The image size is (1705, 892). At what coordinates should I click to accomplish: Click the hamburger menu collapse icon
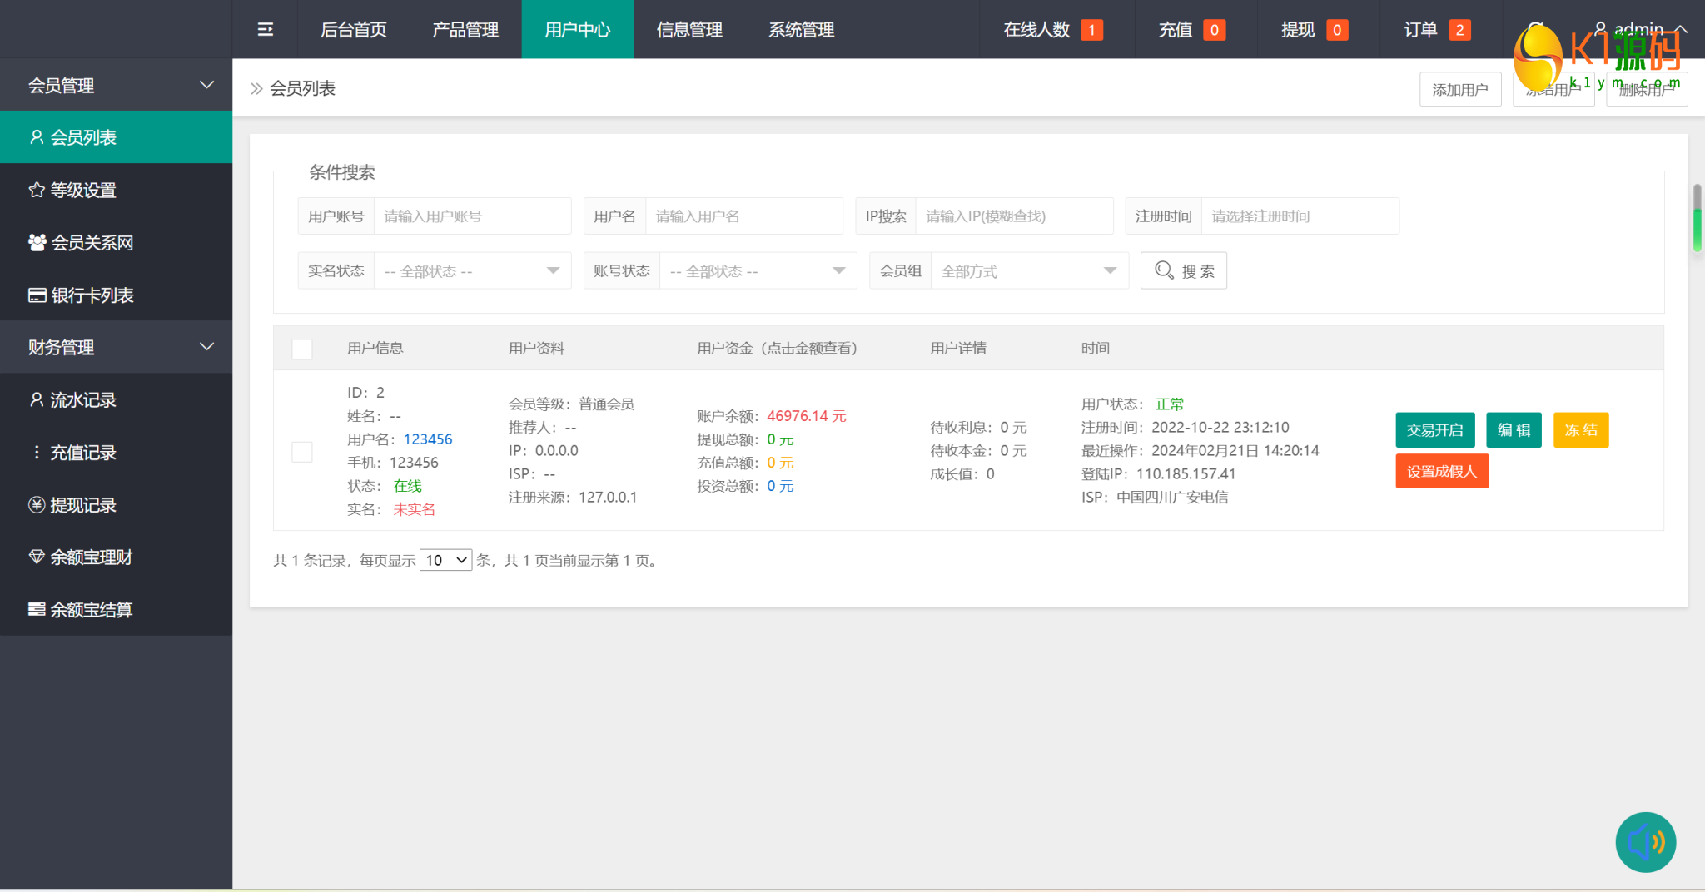[x=265, y=30]
